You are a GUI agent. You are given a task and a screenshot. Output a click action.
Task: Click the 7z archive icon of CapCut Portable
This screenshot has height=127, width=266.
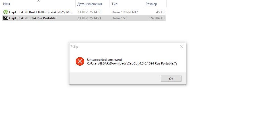[x=5, y=18]
